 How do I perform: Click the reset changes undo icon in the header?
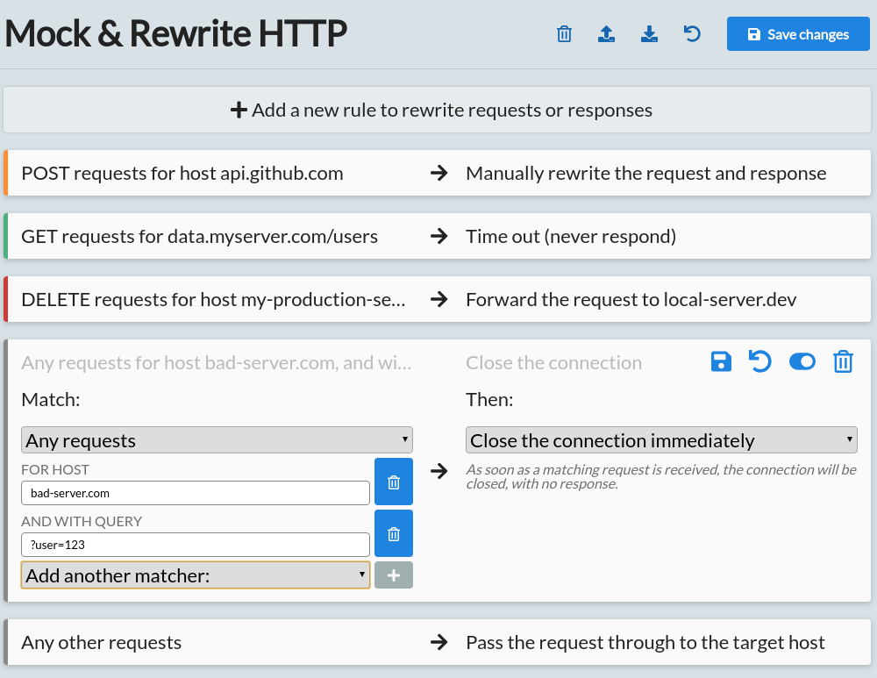click(692, 33)
